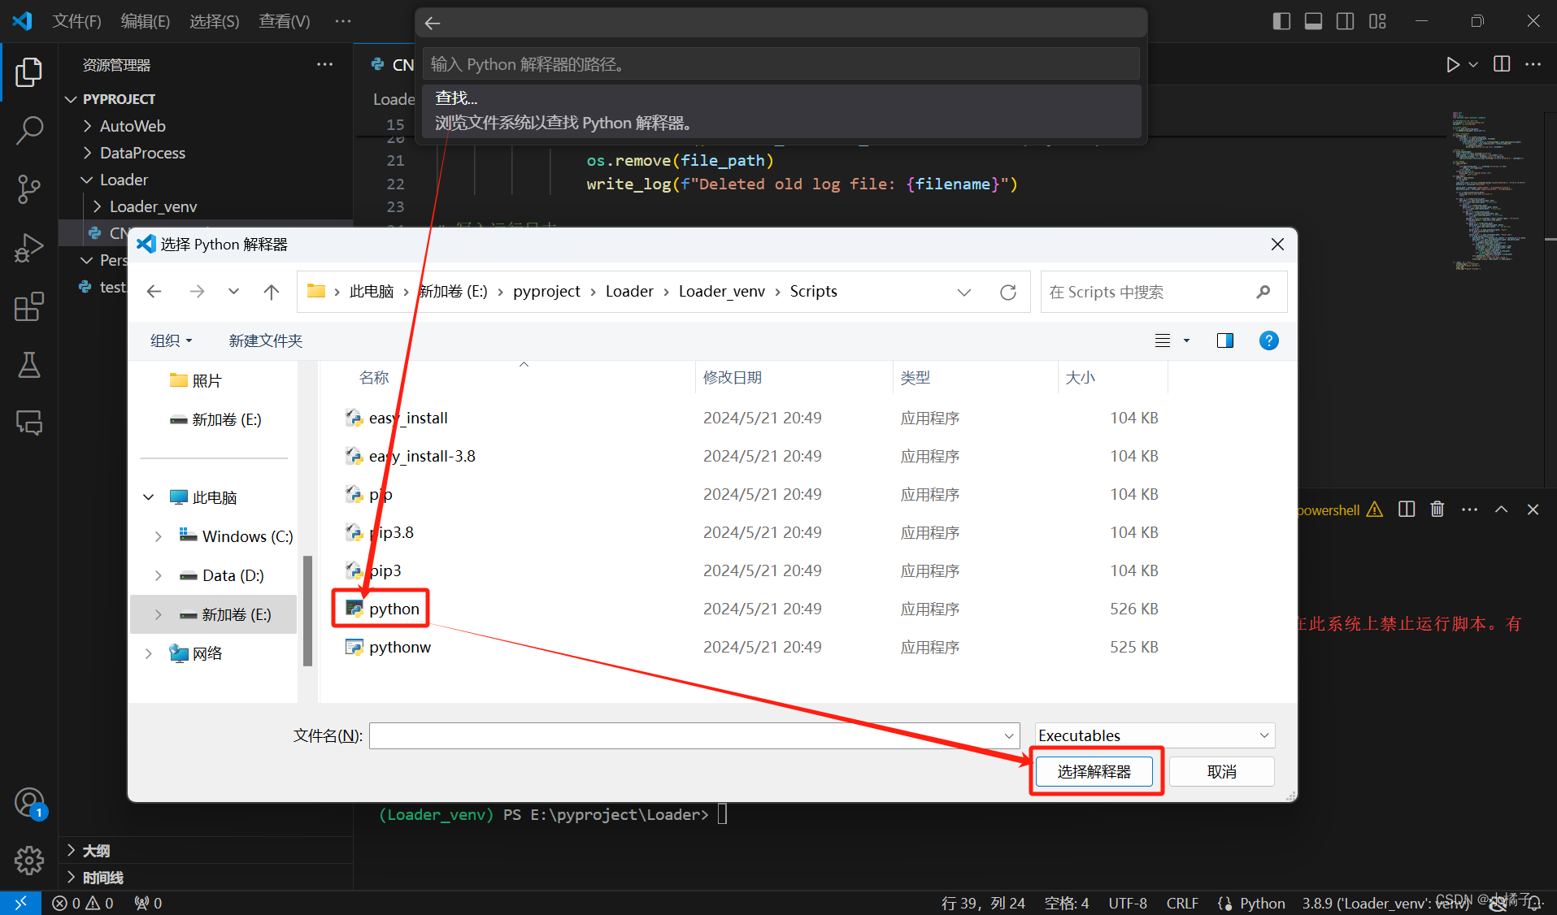Toggle the primary sidebar layout icon
This screenshot has height=915, width=1557.
click(x=1281, y=21)
